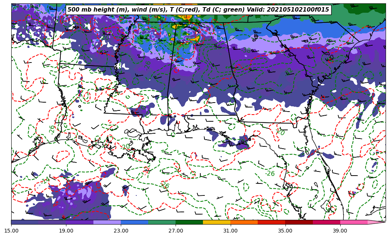Select the orange colorbar swatch
The height and width of the screenshot is (237, 389).
244,222
